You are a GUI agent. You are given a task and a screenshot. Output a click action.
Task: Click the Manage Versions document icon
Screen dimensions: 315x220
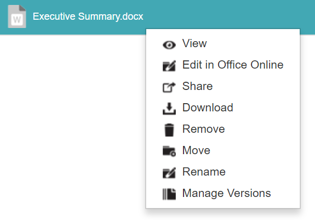pos(169,194)
